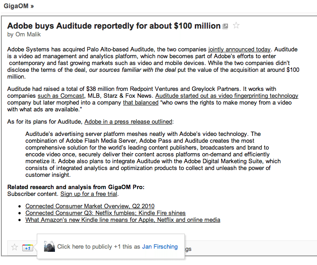The width and height of the screenshot is (317, 265).
Task: Open 'Connected Consumer Q3: Netflix fumbles' link
Action: click(105, 213)
